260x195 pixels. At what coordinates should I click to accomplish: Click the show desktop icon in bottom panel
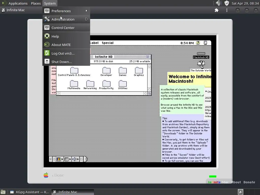(x=3, y=192)
